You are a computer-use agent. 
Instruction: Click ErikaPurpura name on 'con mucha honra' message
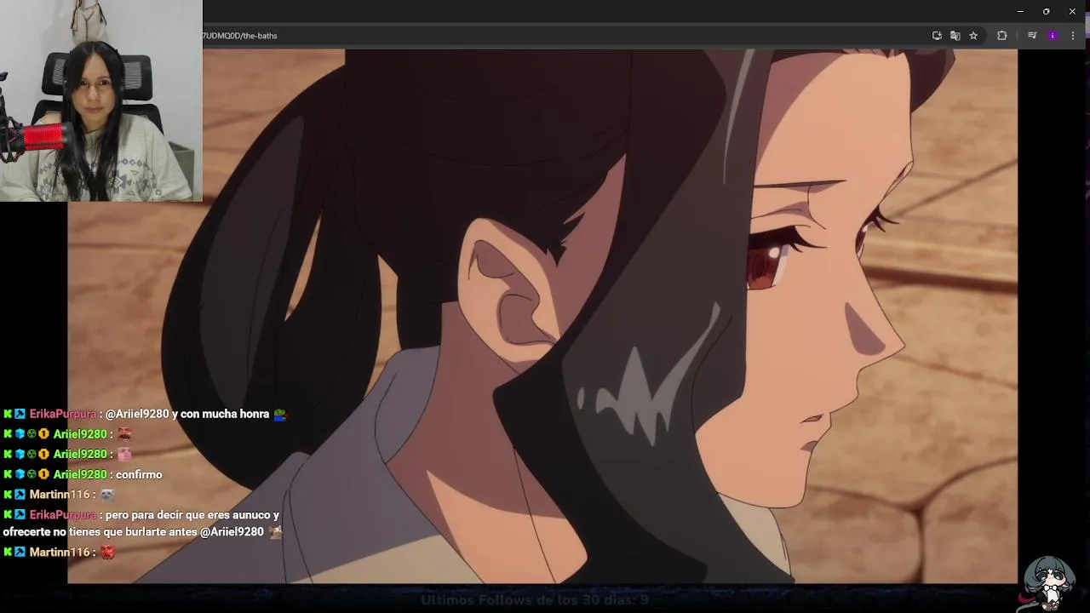point(63,414)
